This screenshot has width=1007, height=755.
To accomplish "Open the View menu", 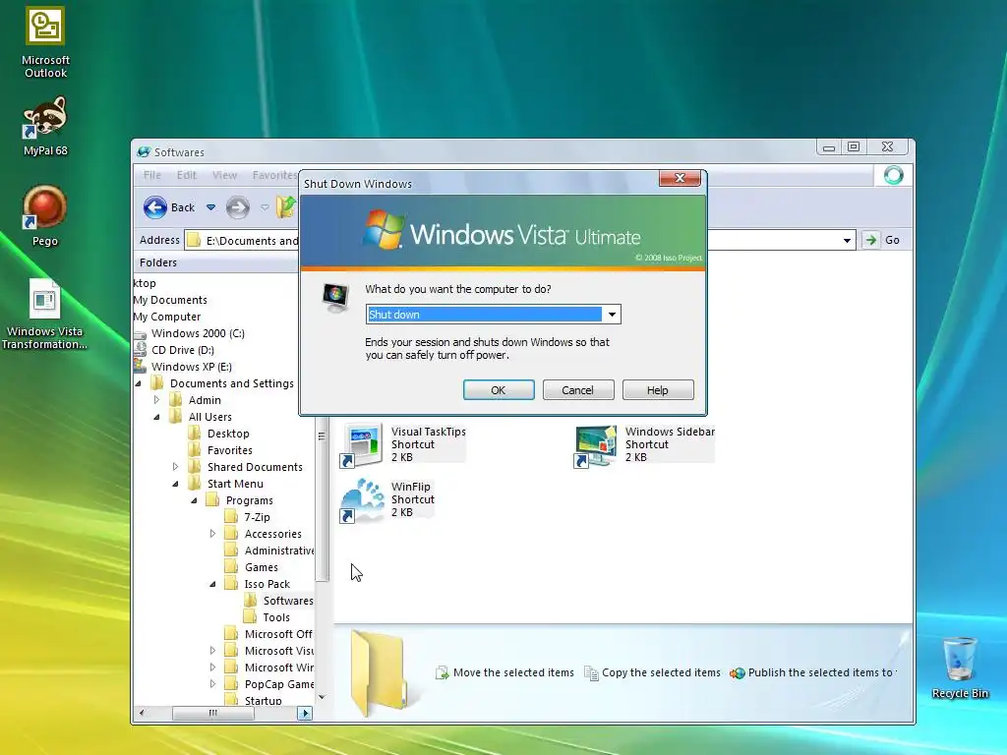I will click(225, 175).
